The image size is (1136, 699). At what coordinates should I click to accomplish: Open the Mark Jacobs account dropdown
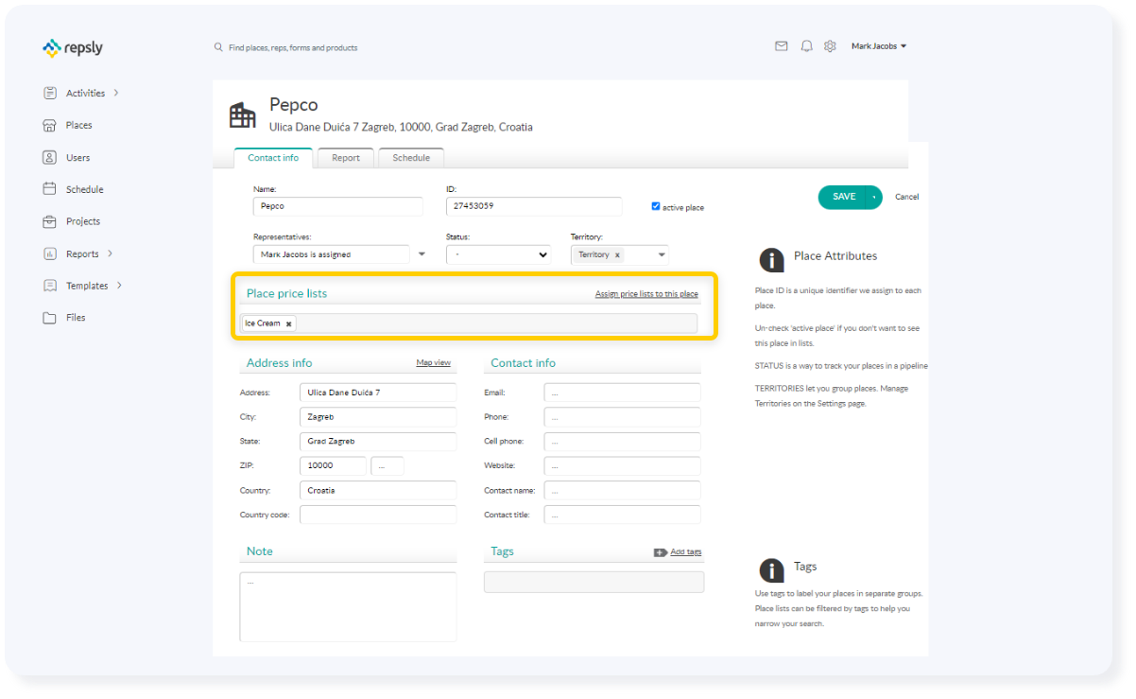pos(879,45)
